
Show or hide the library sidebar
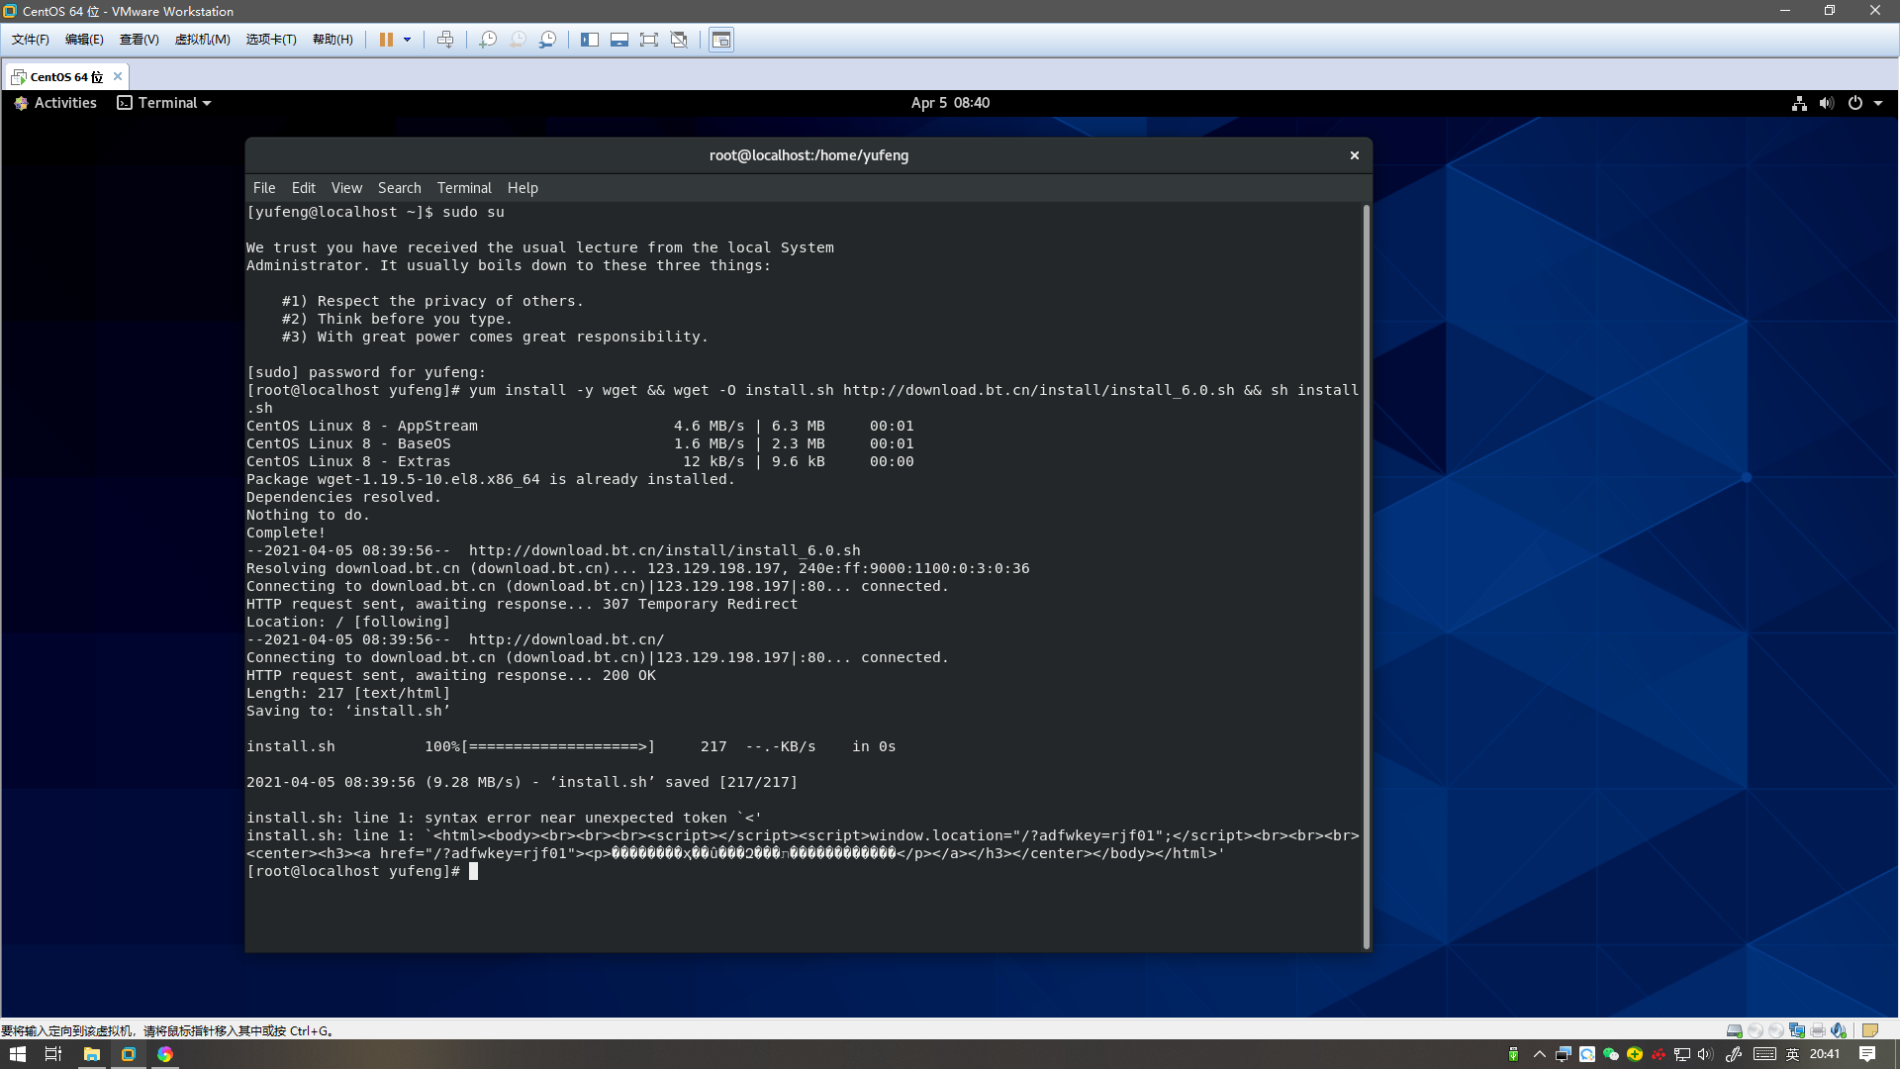[x=590, y=40]
